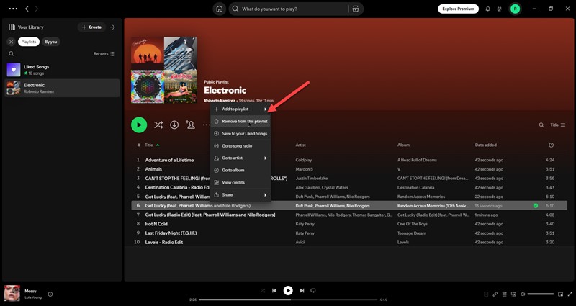Skip to the next track
Viewport: 576px width, 306px height.
302,291
